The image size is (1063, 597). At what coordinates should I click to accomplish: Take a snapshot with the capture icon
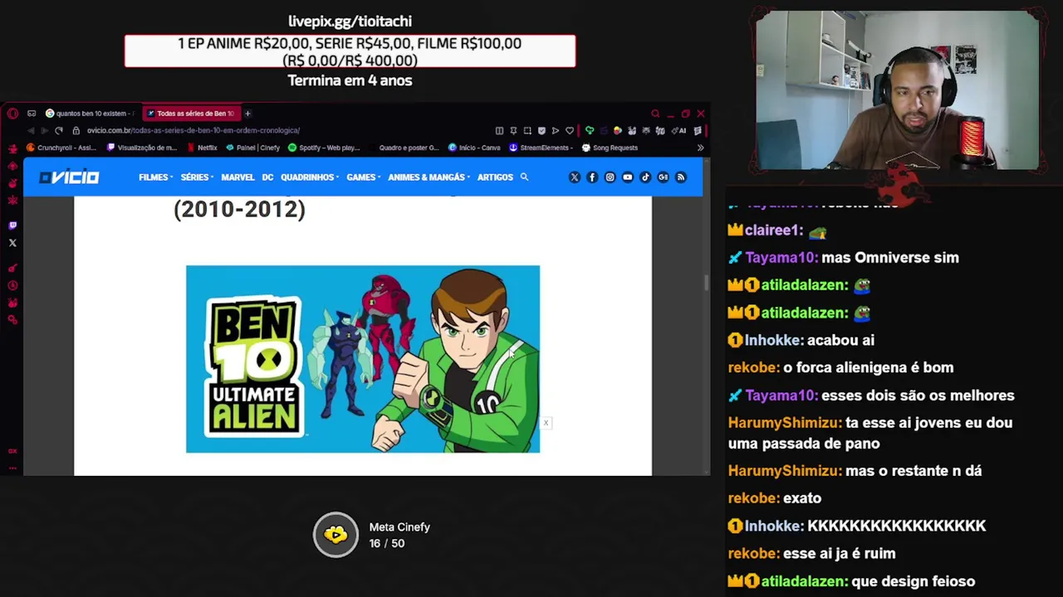pos(527,130)
